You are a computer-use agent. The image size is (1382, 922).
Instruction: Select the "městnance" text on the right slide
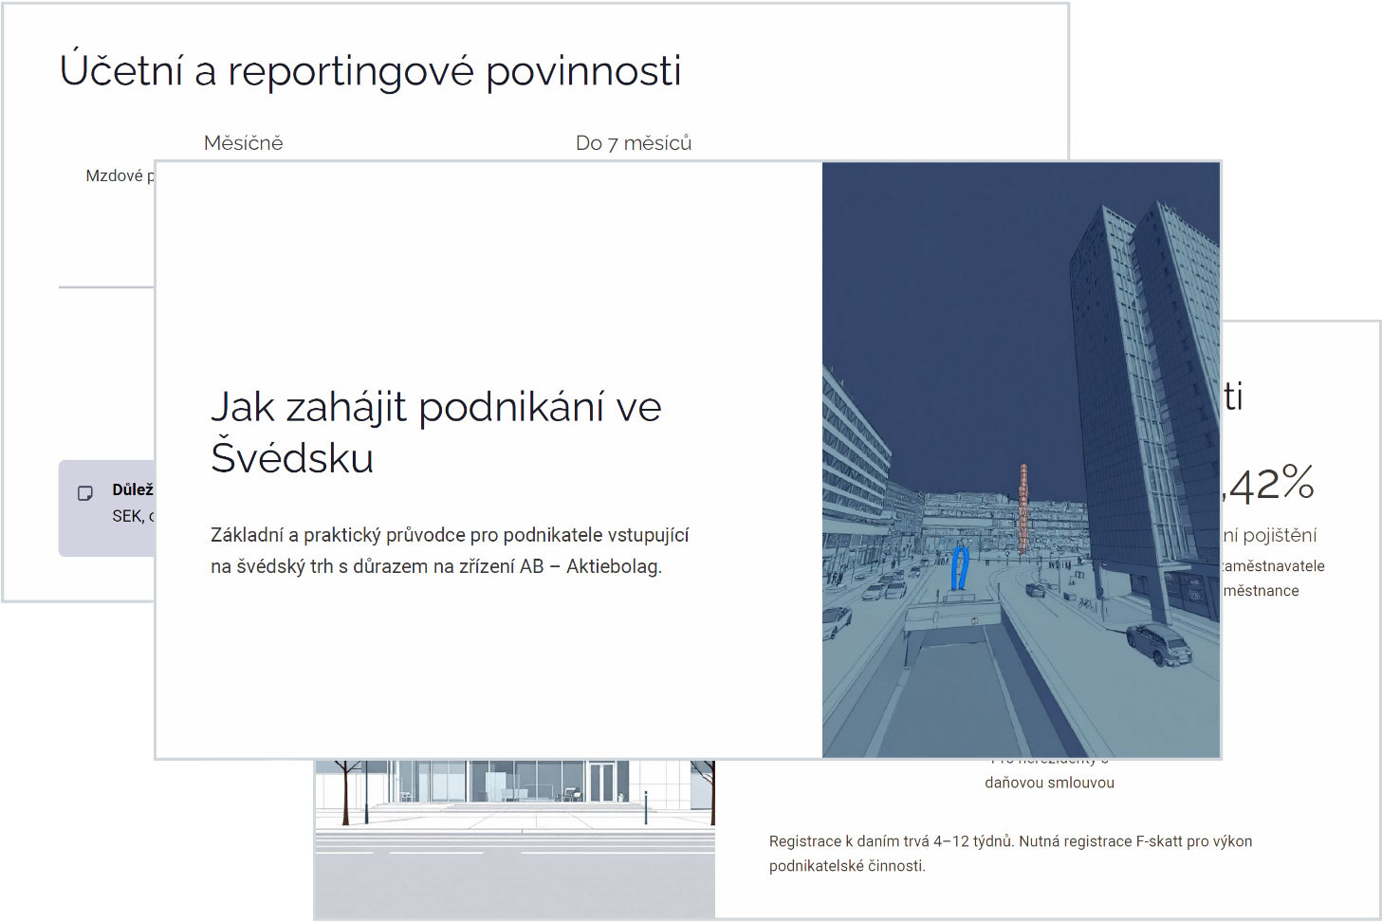[x=1261, y=591]
